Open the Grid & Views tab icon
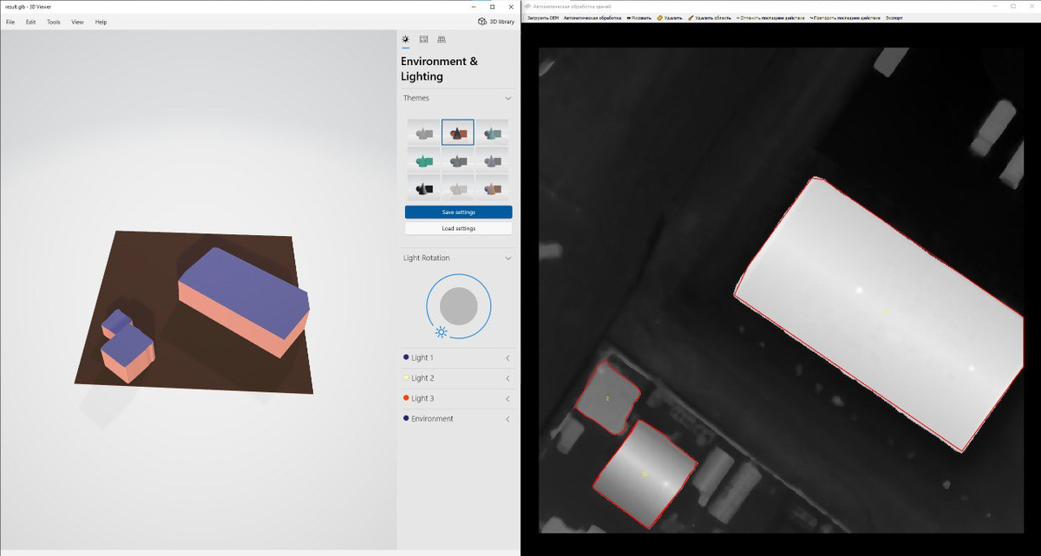Viewport: 1041px width, 556px height. [442, 39]
